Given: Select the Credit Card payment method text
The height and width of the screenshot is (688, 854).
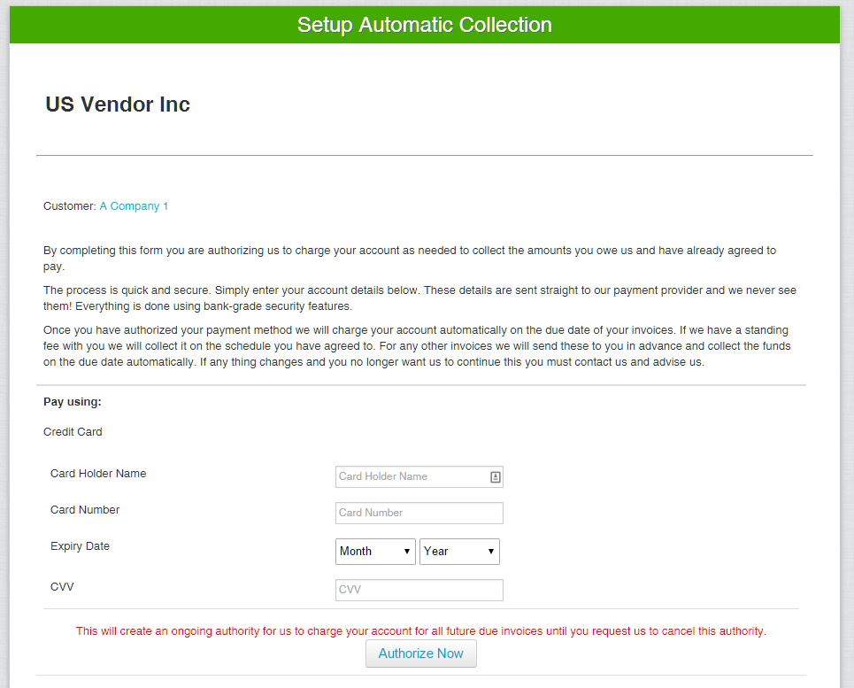Looking at the screenshot, I should coord(73,432).
